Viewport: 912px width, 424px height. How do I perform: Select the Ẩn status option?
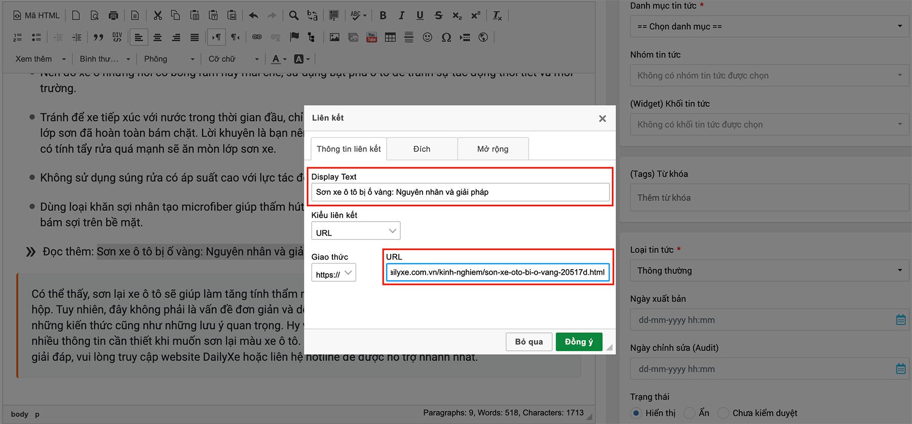click(x=689, y=413)
